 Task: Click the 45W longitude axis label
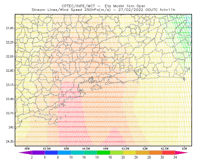pyautogui.click(x=66, y=149)
